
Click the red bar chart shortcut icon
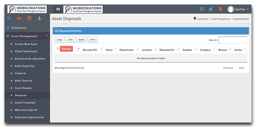coord(19,18)
